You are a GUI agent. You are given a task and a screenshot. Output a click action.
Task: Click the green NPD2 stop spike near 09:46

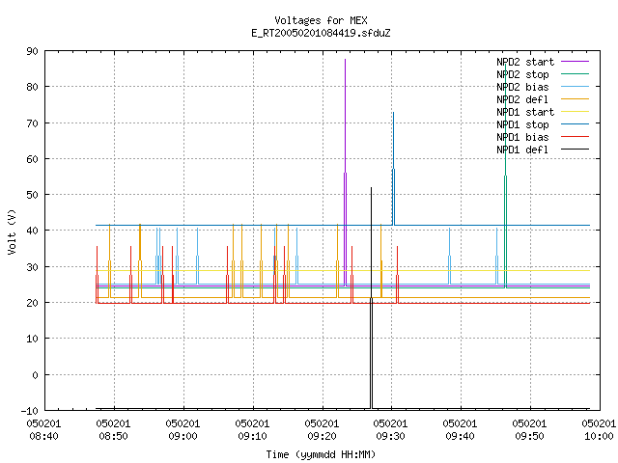505,177
